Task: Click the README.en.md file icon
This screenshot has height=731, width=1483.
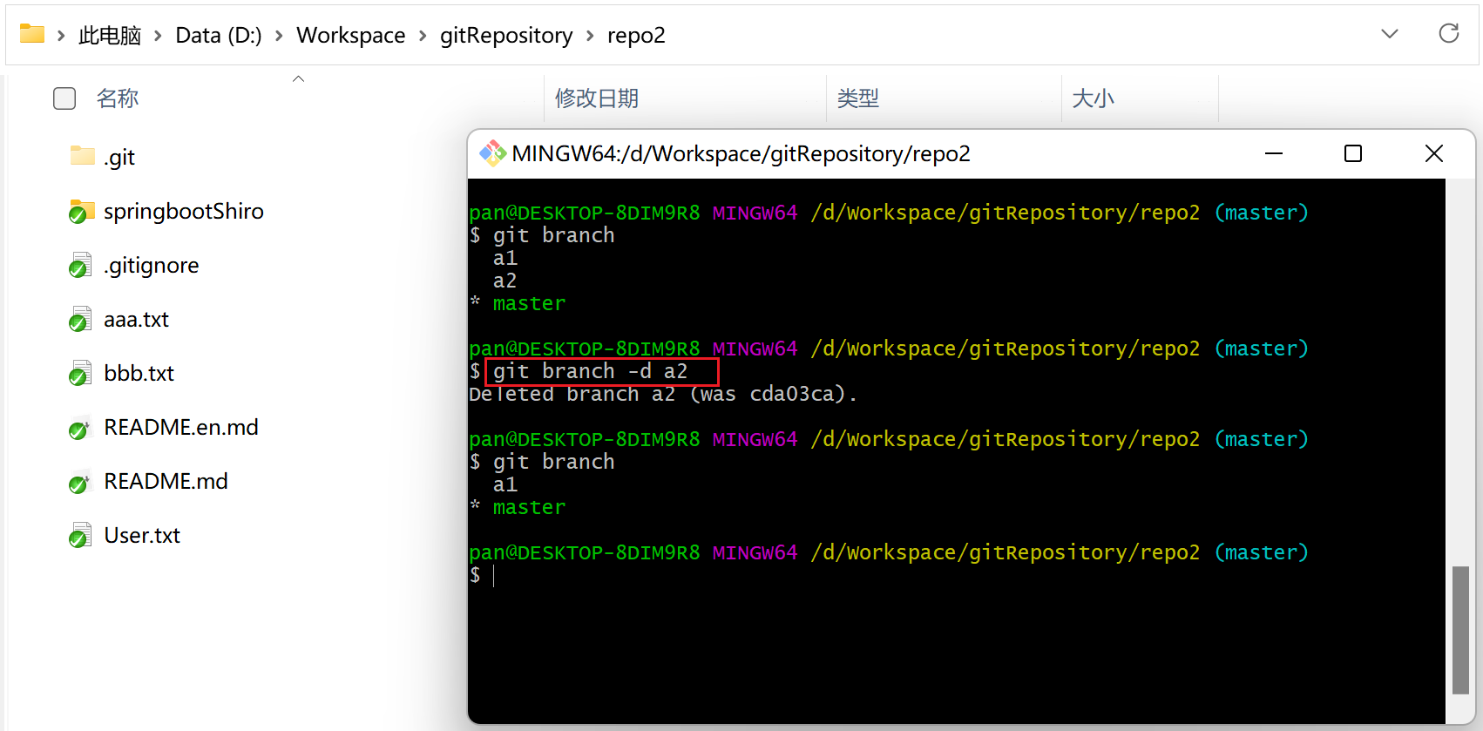Action: click(80, 428)
